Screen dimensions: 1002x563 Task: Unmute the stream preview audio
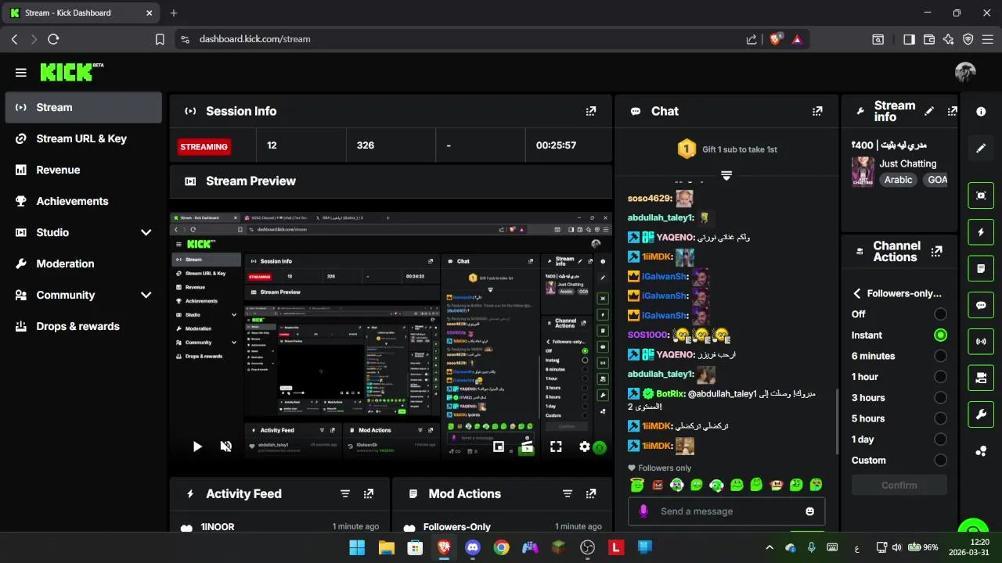[225, 446]
